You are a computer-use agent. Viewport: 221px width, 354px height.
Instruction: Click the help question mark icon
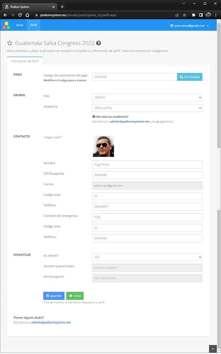pyautogui.click(x=98, y=43)
